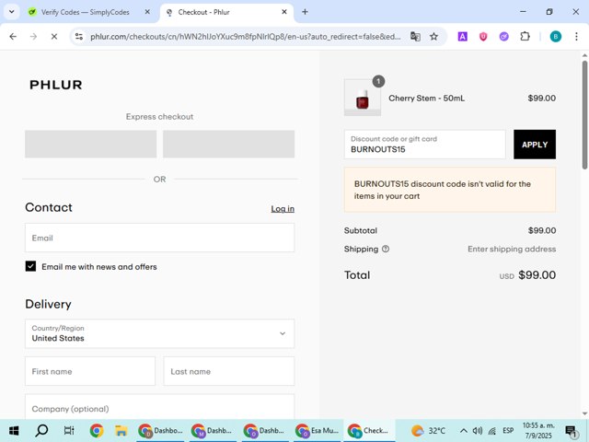Open Chrome three-dot menu
The width and height of the screenshot is (589, 442).
coord(576,37)
